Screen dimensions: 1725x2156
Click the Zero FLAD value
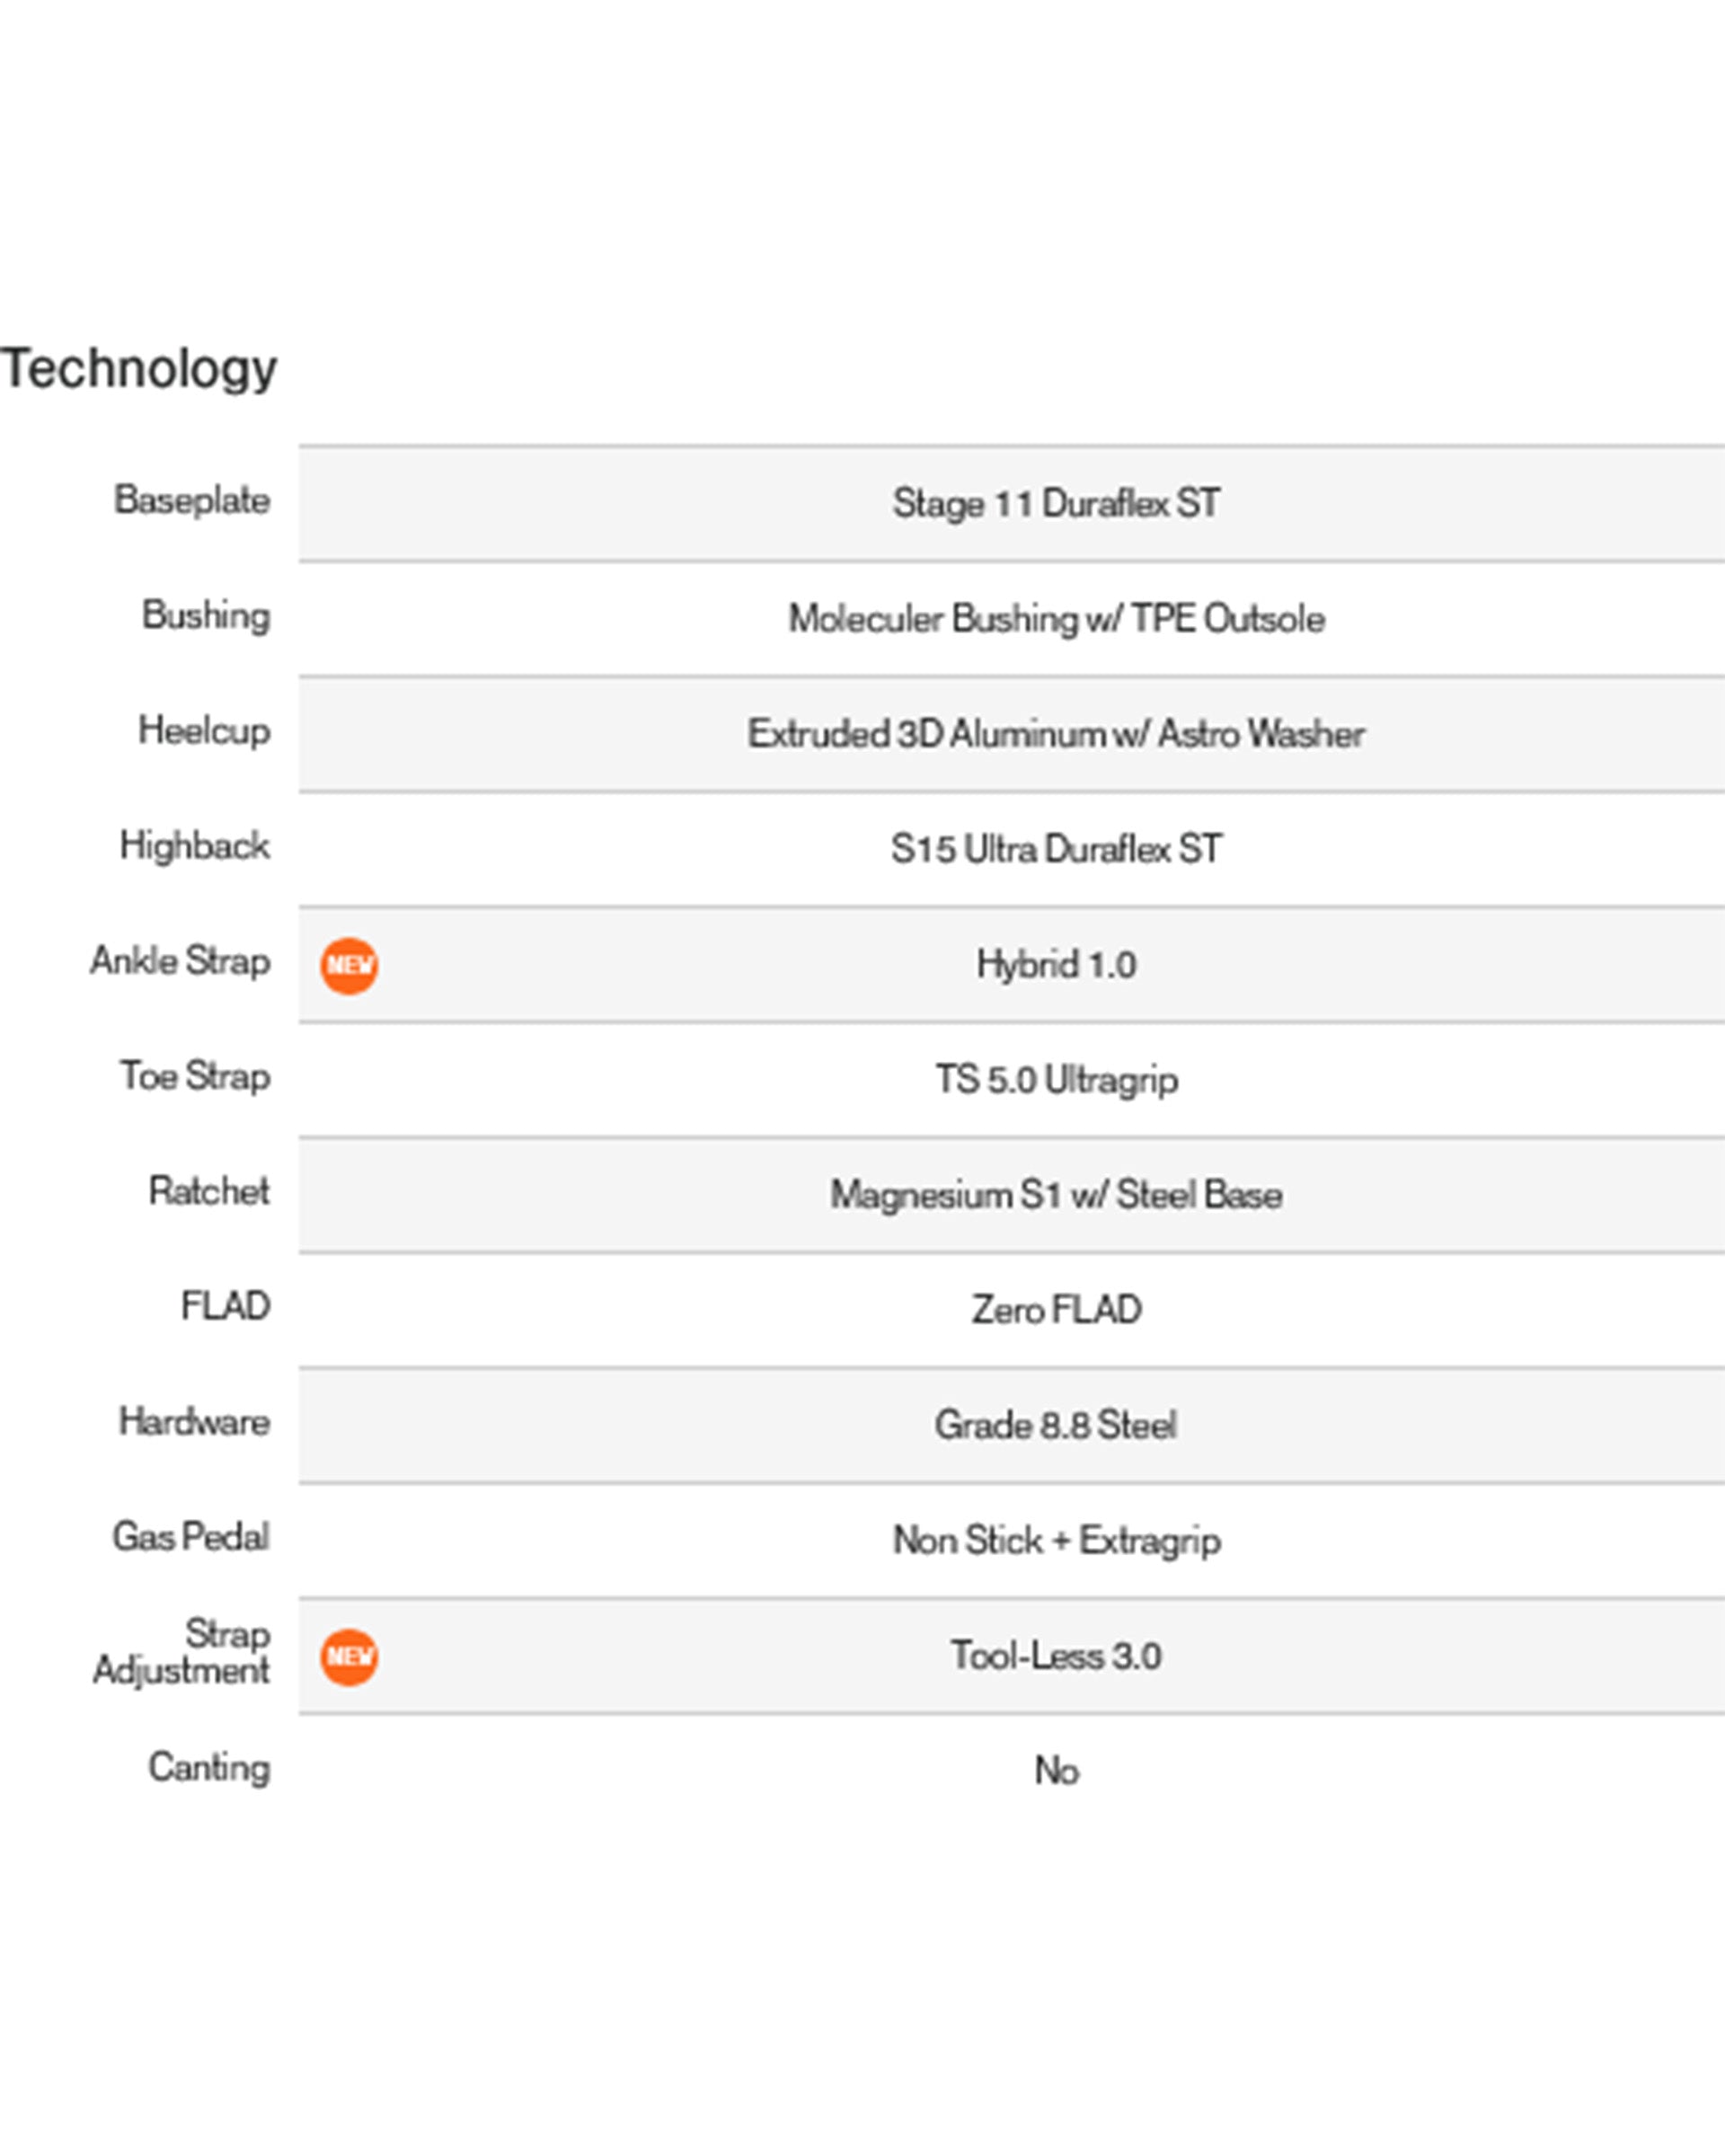click(1056, 1310)
